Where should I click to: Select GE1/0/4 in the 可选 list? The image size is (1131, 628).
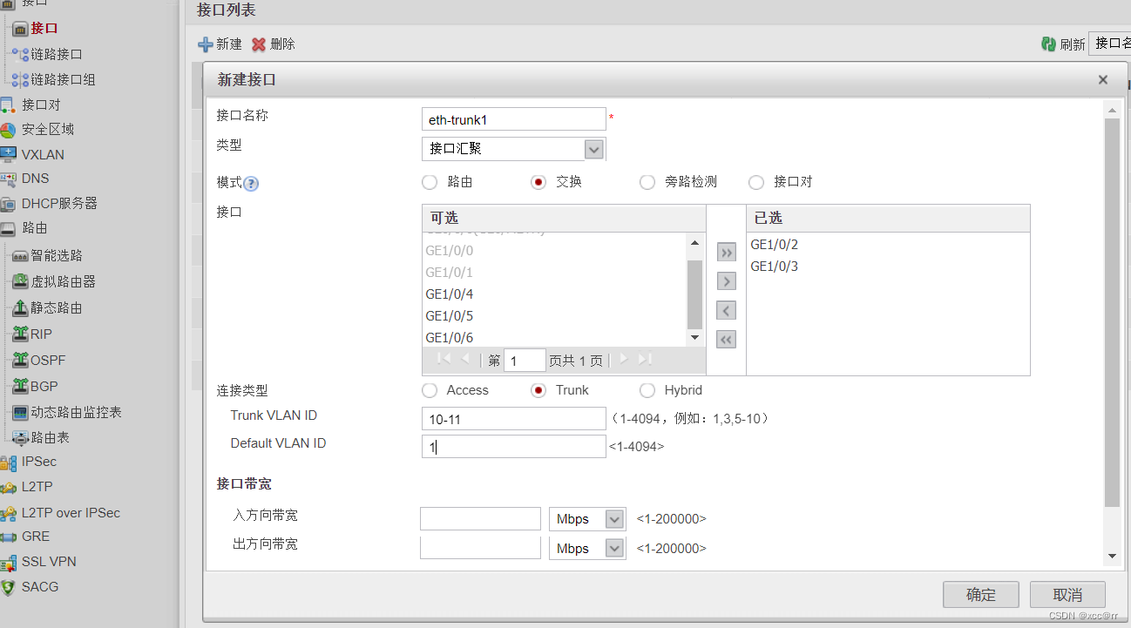450,294
